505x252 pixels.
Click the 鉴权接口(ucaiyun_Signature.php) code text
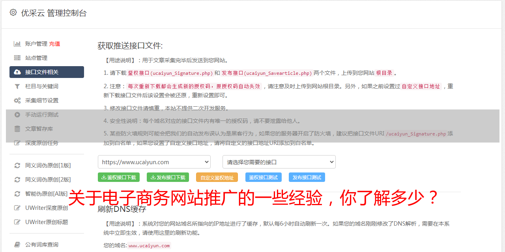[170, 73]
